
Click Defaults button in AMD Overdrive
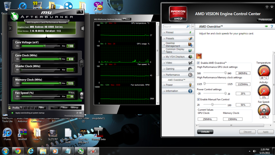coord(205,132)
